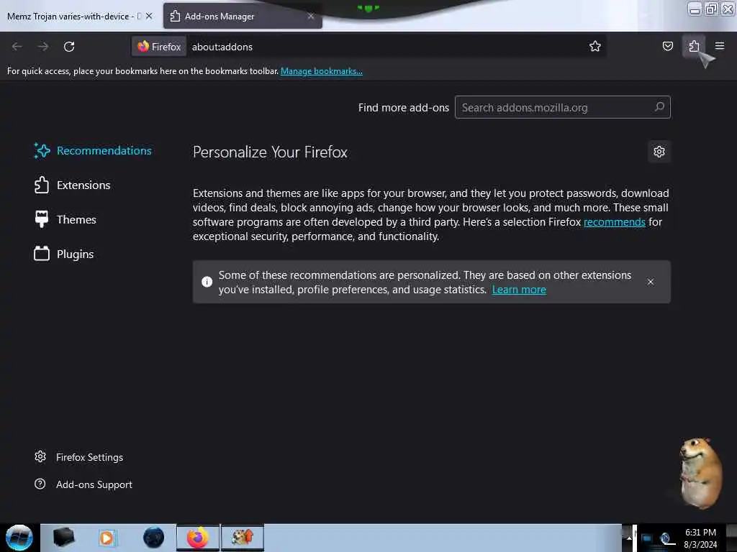Click the Firefox identity box in address bar
The height and width of the screenshot is (552, 737).
point(159,47)
